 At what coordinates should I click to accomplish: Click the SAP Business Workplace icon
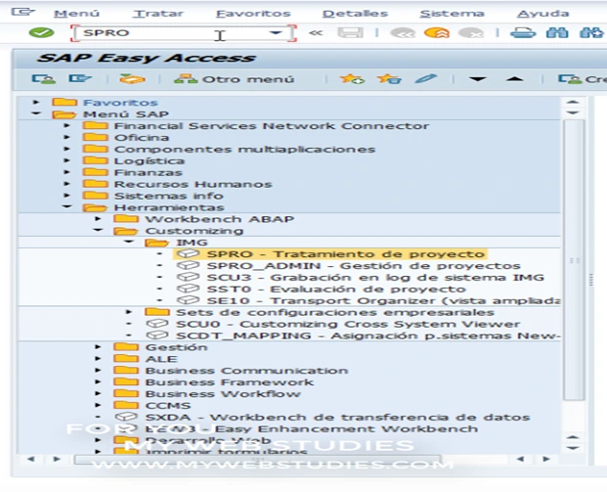132,79
